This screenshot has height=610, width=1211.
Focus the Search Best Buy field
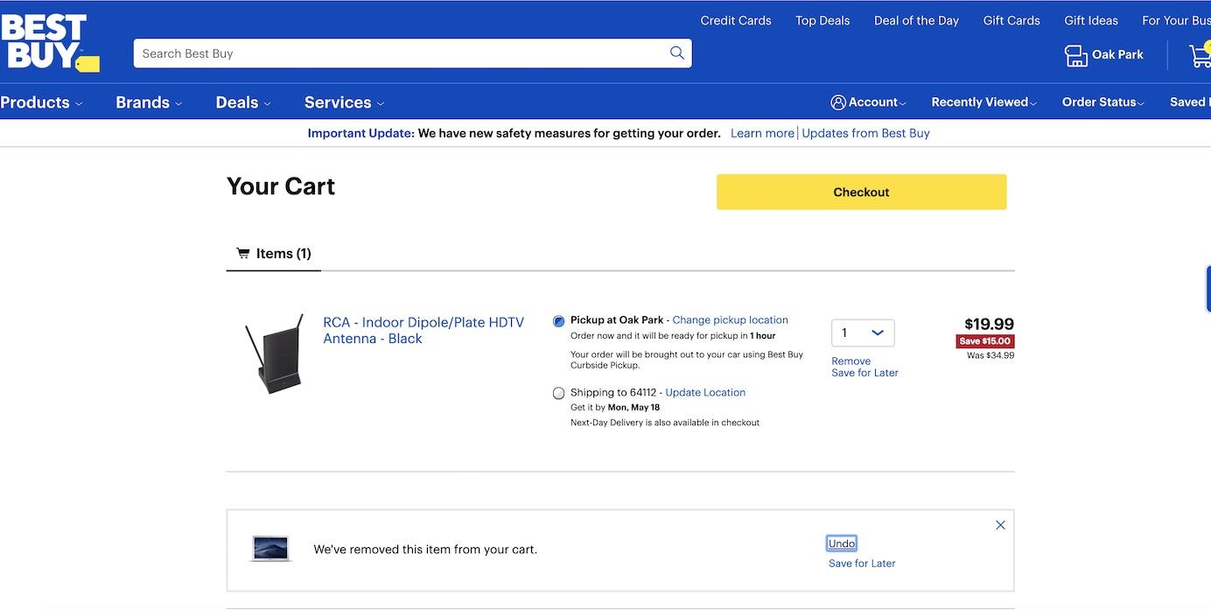click(x=398, y=53)
